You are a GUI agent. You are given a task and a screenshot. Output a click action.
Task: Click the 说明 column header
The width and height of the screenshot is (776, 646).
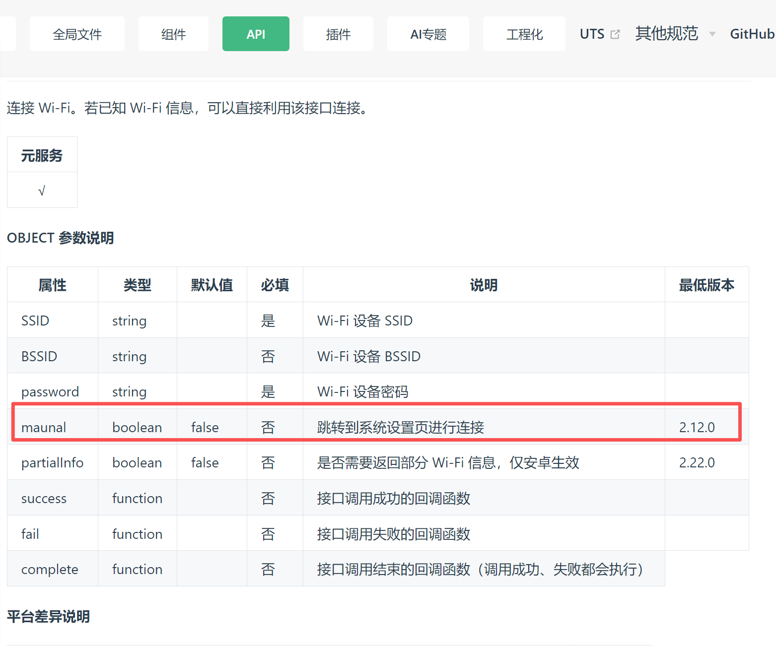click(x=484, y=285)
